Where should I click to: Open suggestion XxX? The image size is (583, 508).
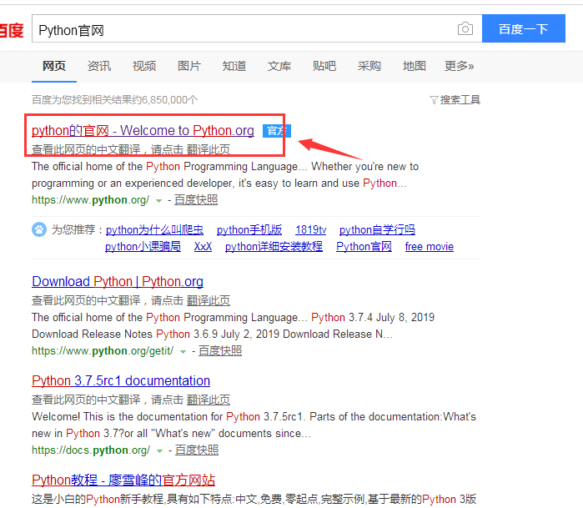tap(203, 247)
